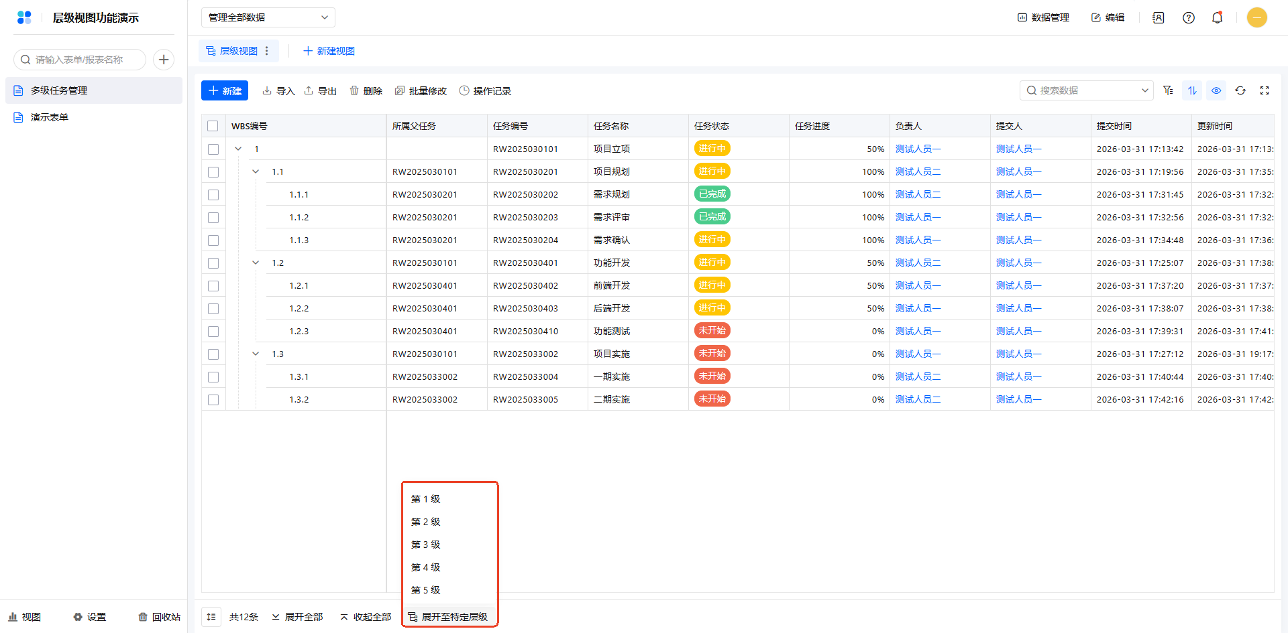Toggle the eye icon for field visibility

click(x=1216, y=90)
